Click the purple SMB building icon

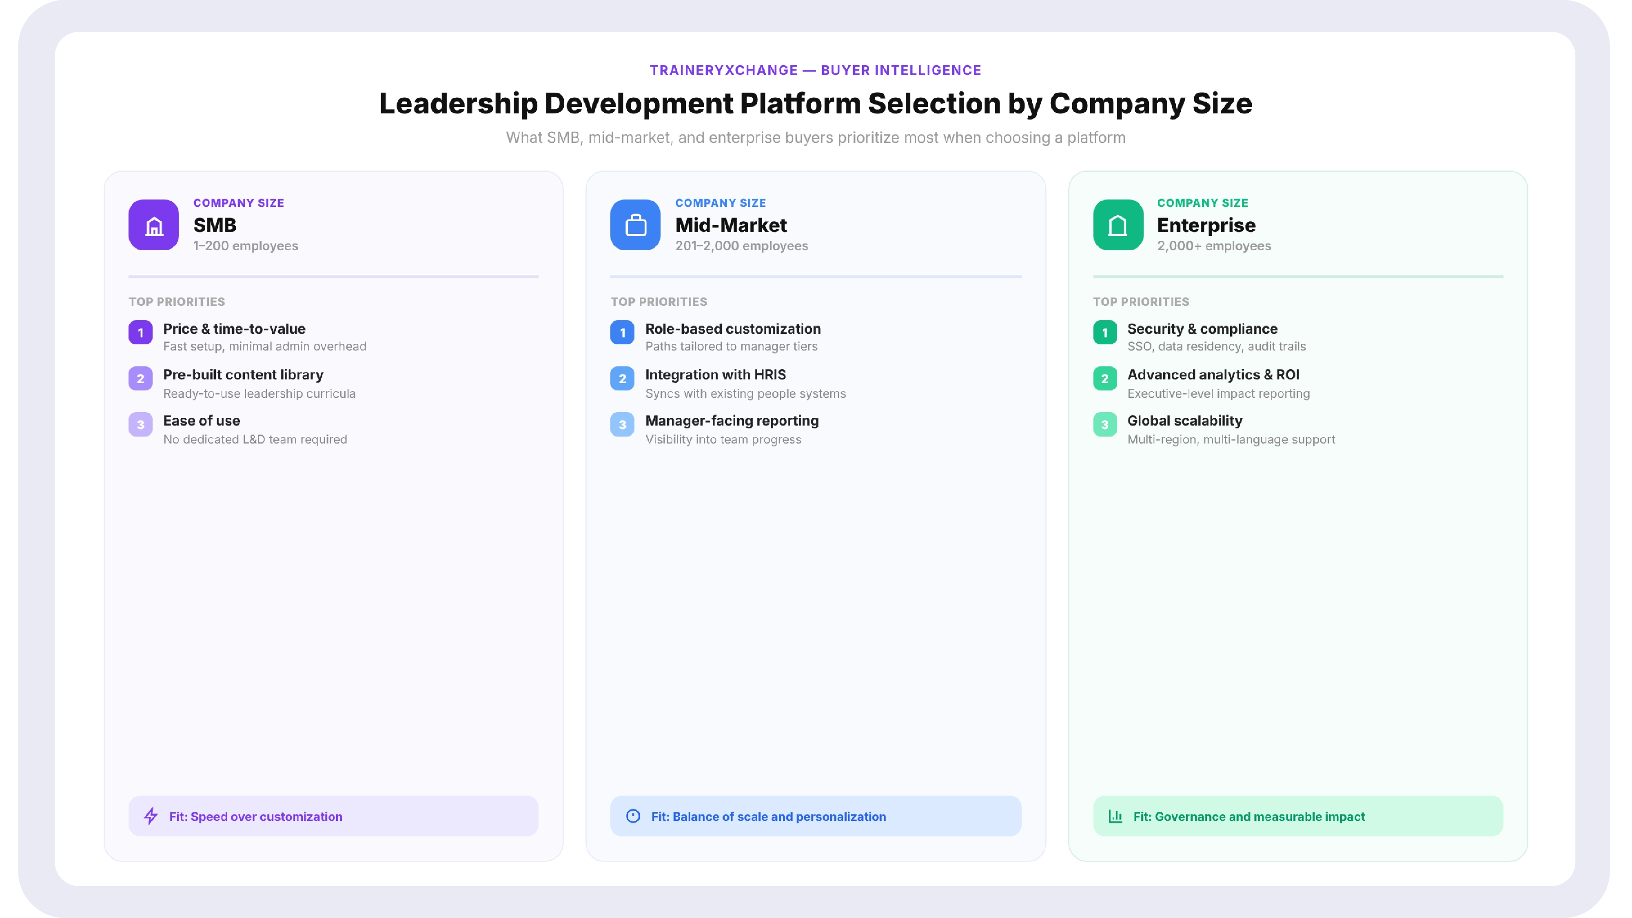[x=153, y=225]
